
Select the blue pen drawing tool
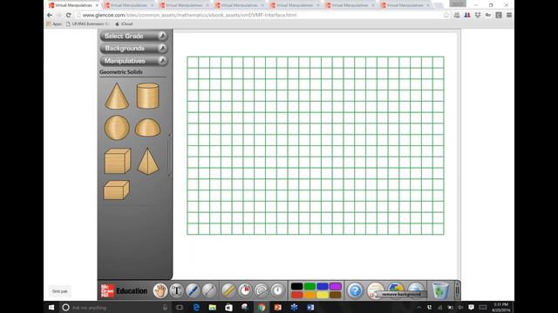point(193,290)
